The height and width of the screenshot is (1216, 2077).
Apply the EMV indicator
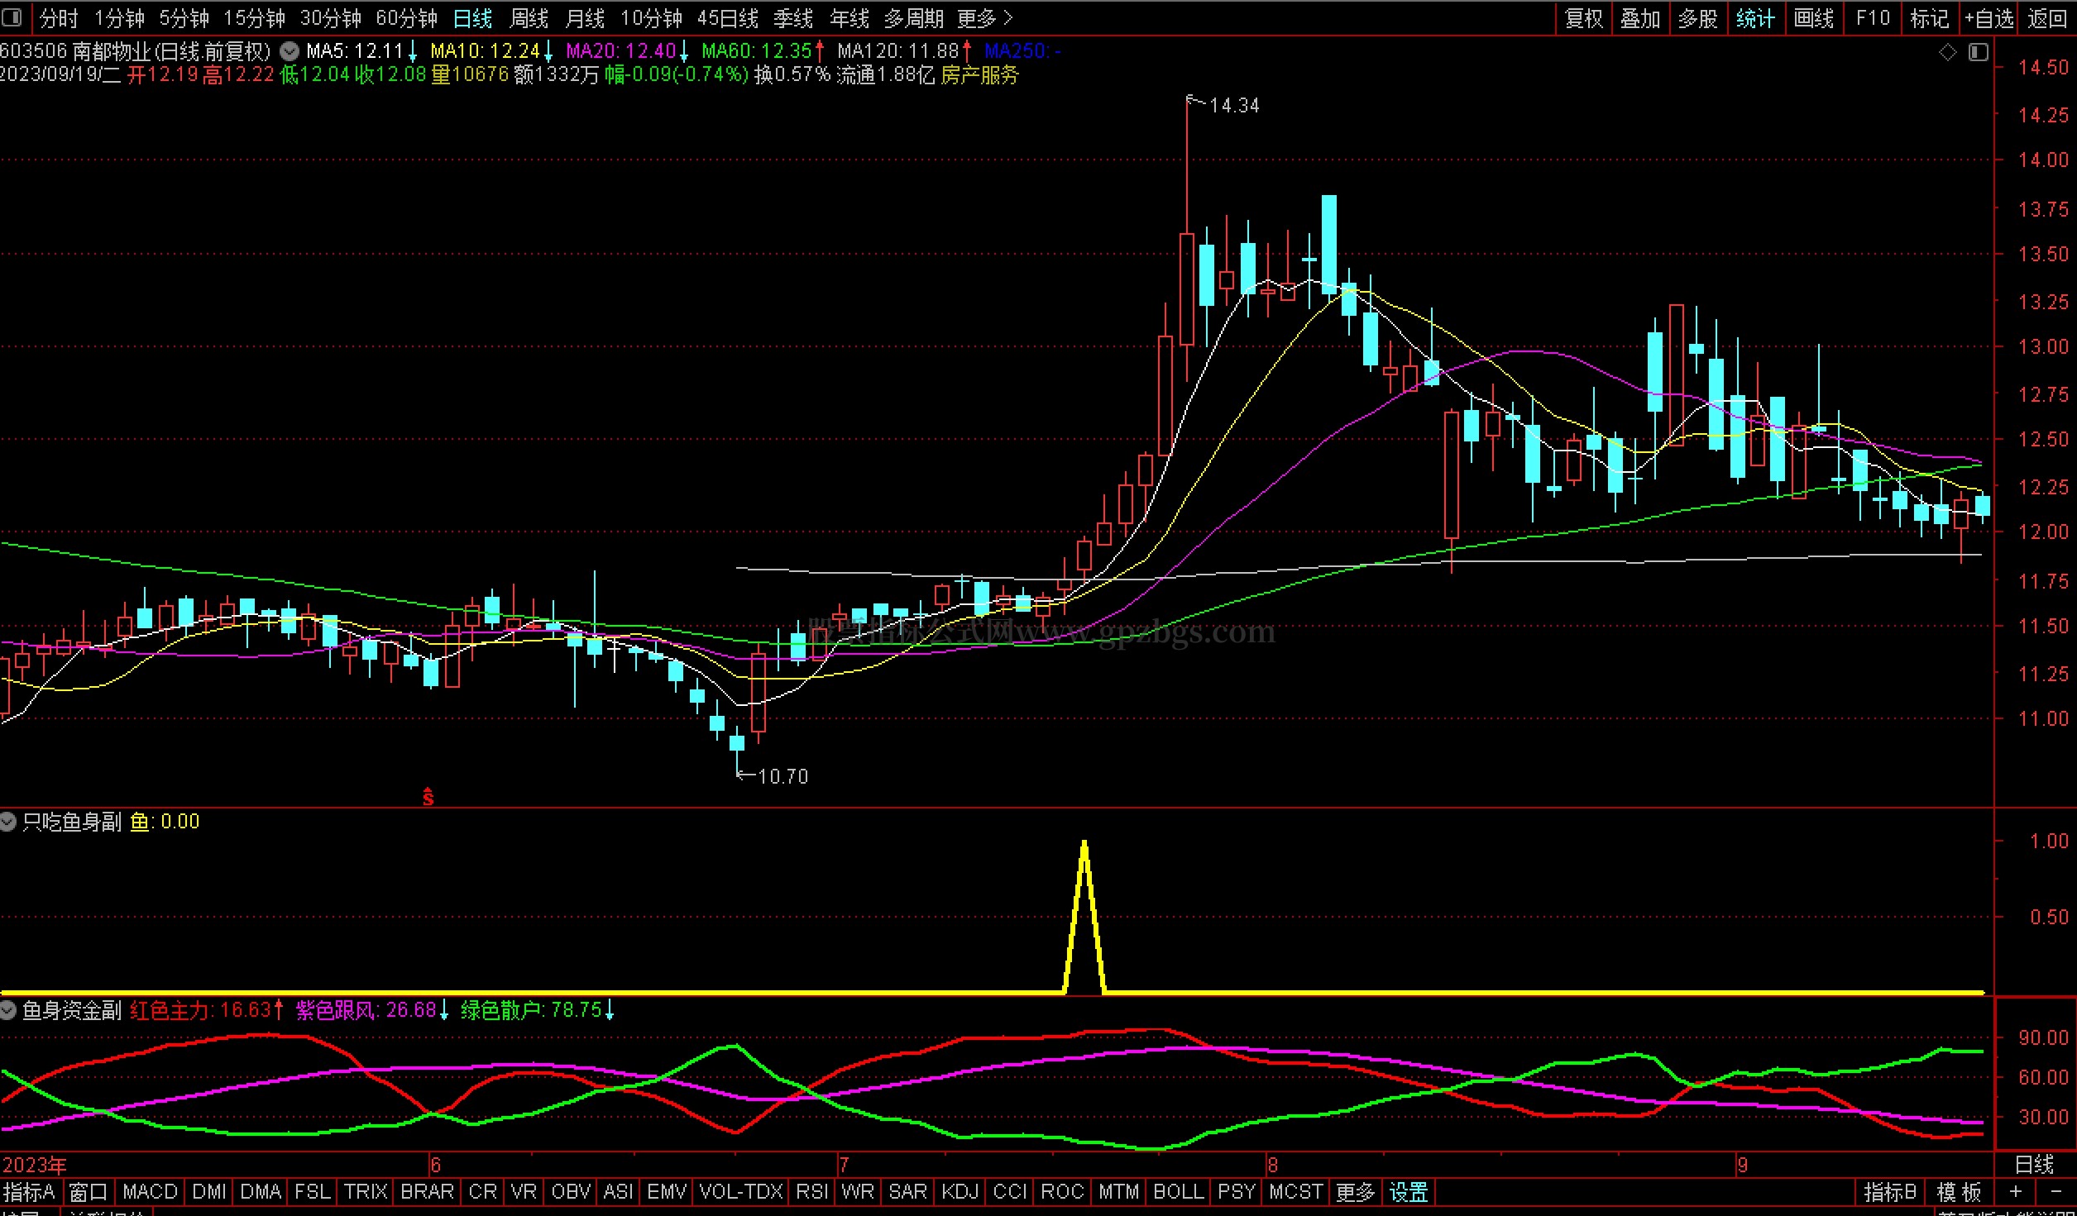[667, 1192]
